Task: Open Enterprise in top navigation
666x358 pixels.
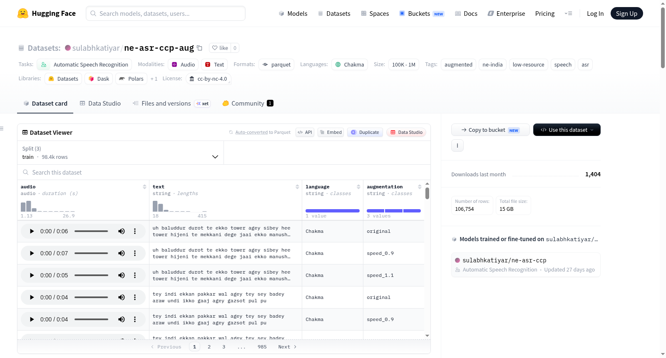Action: point(506,13)
